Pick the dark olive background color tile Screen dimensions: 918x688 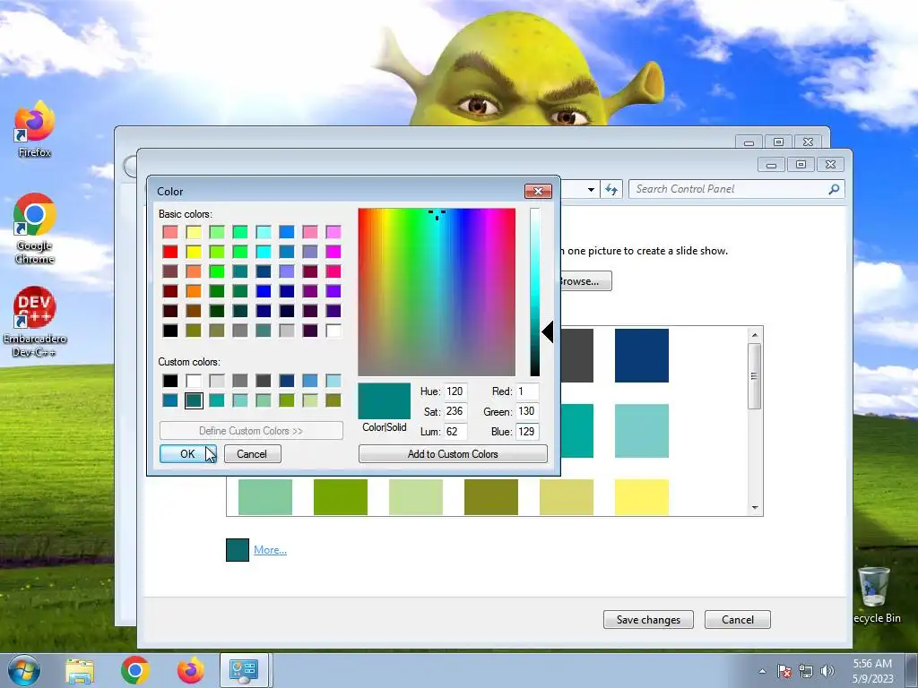pos(491,497)
